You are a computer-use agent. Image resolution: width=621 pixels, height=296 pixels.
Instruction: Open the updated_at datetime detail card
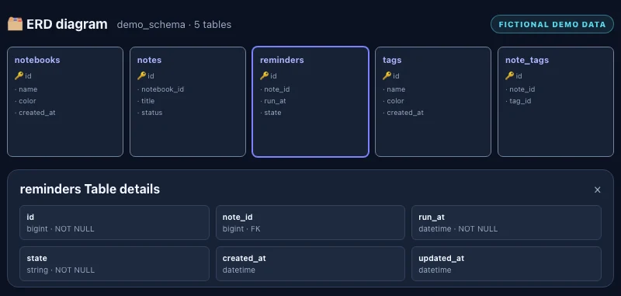point(507,264)
